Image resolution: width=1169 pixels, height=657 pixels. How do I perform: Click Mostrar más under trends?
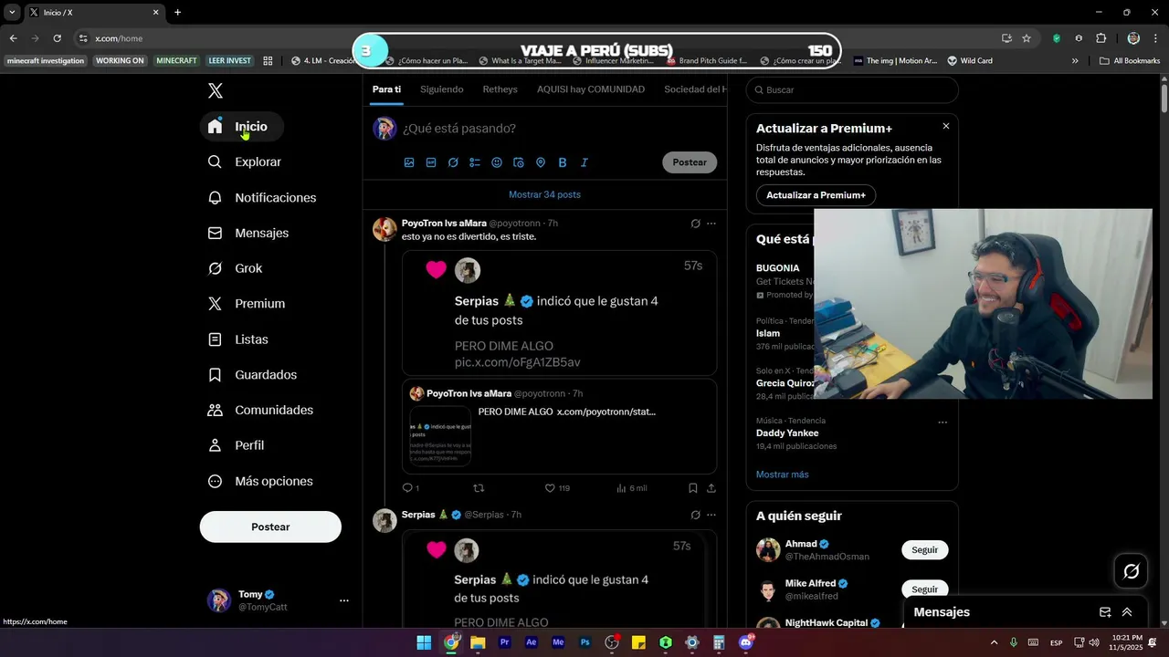click(783, 474)
